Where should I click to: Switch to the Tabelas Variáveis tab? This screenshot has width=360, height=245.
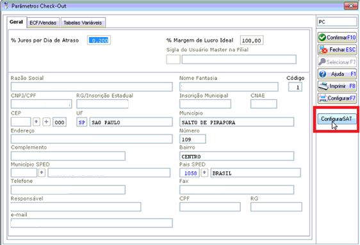pyautogui.click(x=83, y=22)
